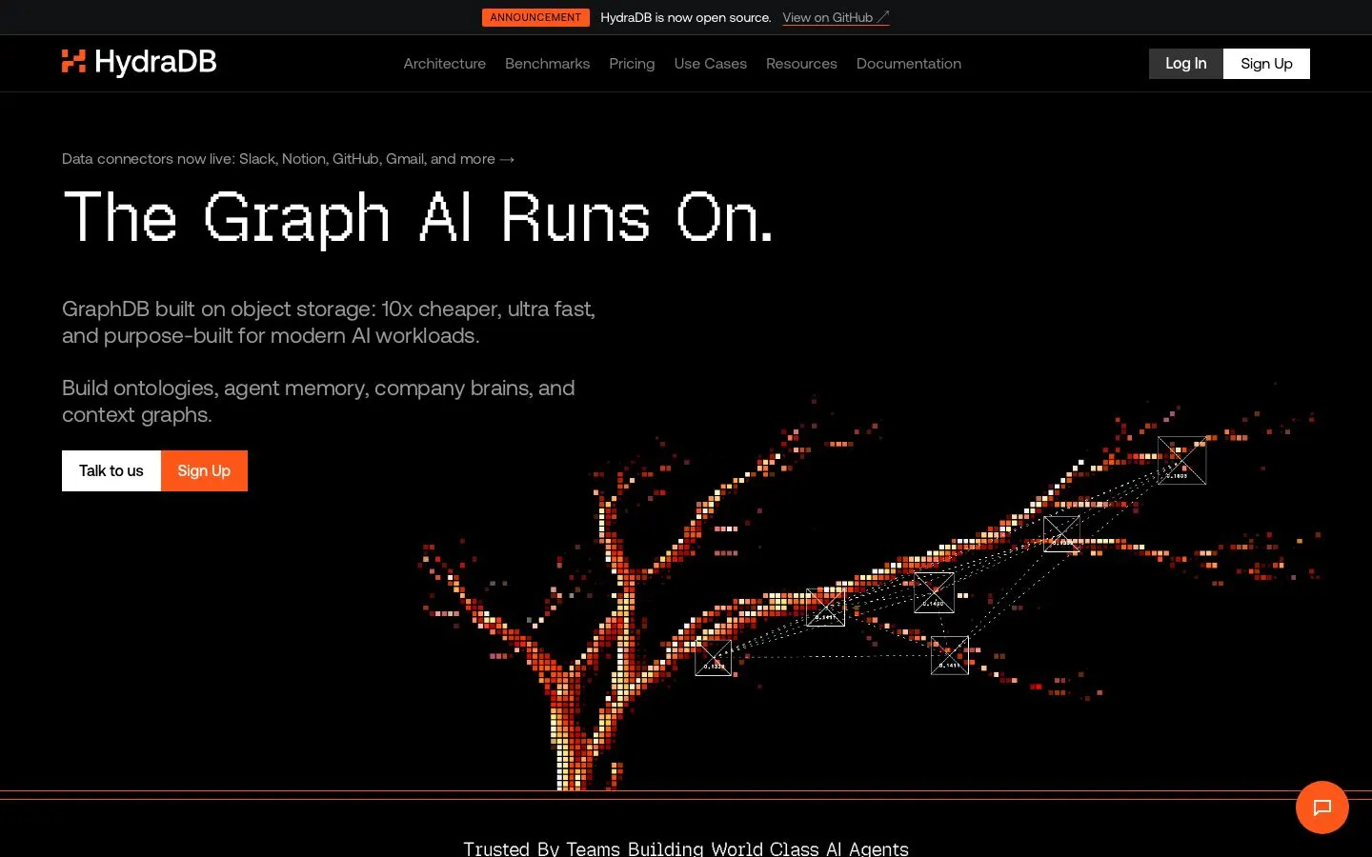Click the "Build ontologies, agent memory" paragraph

pyautogui.click(x=318, y=401)
